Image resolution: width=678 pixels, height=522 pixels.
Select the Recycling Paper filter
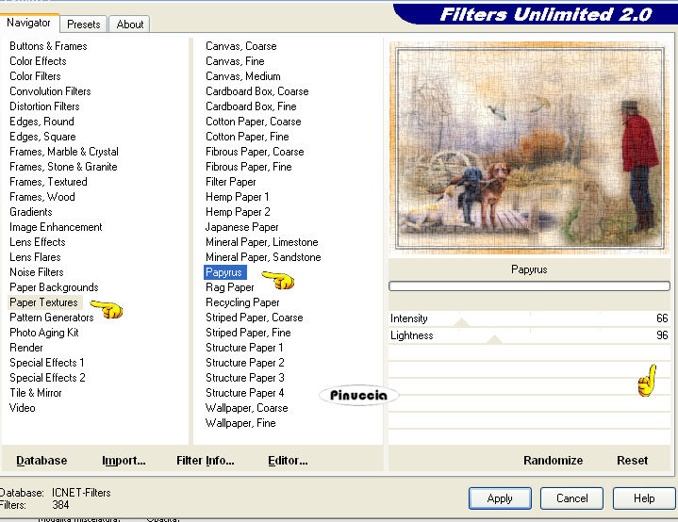click(242, 302)
